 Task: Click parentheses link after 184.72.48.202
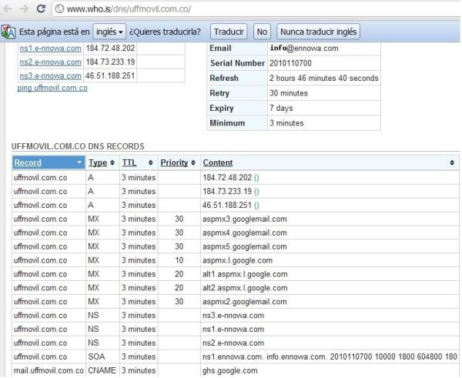point(256,178)
